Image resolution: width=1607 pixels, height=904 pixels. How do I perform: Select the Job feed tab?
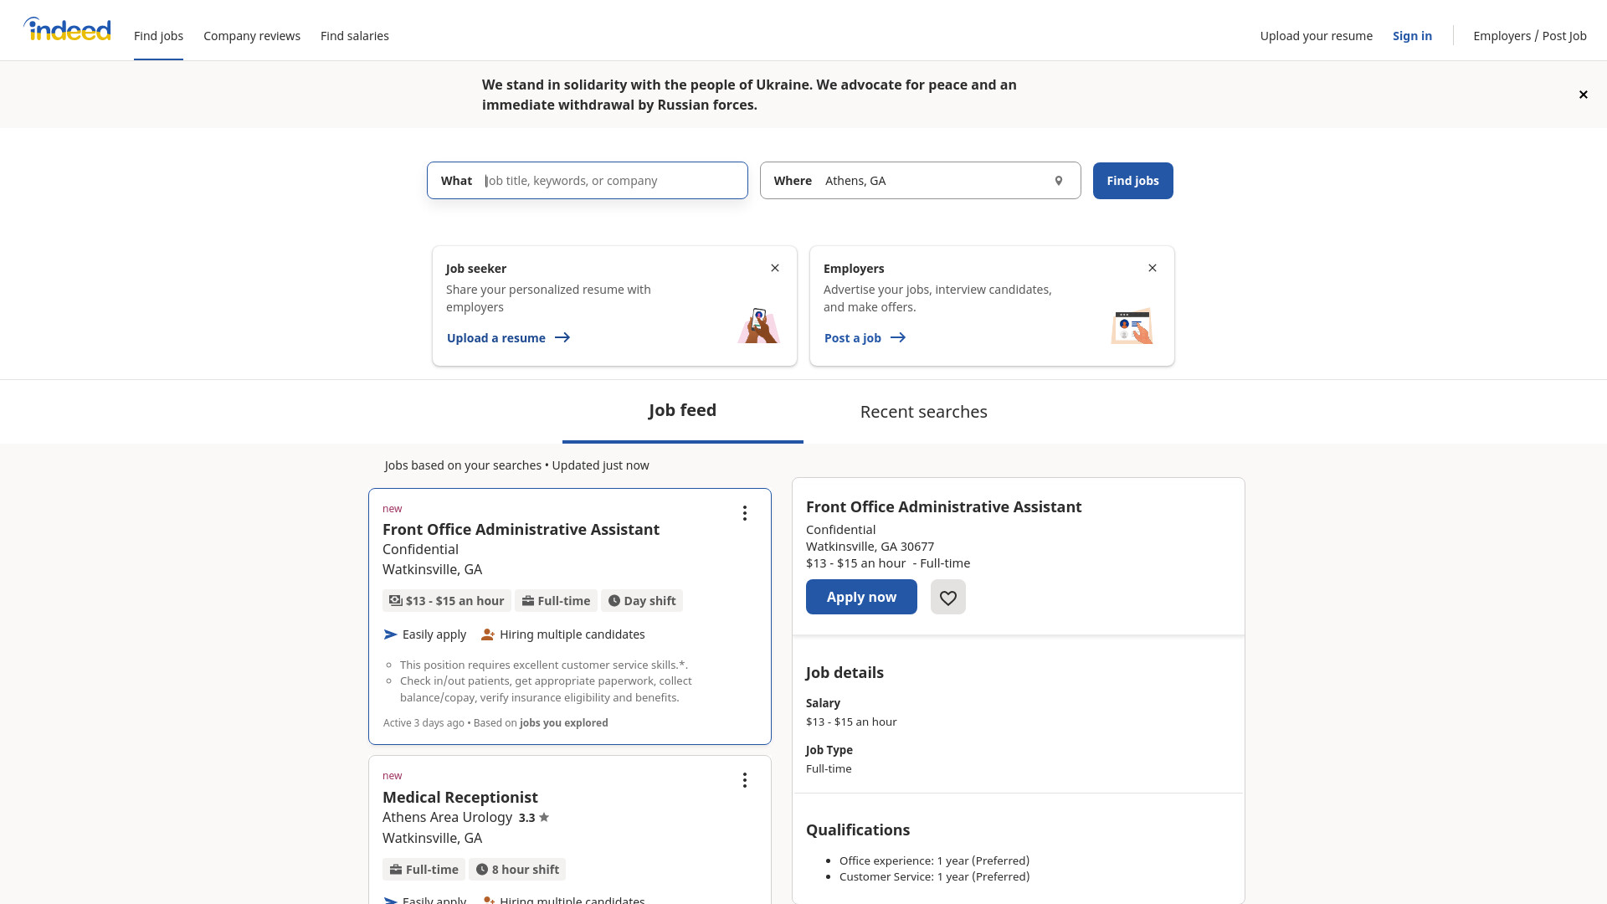pos(683,411)
